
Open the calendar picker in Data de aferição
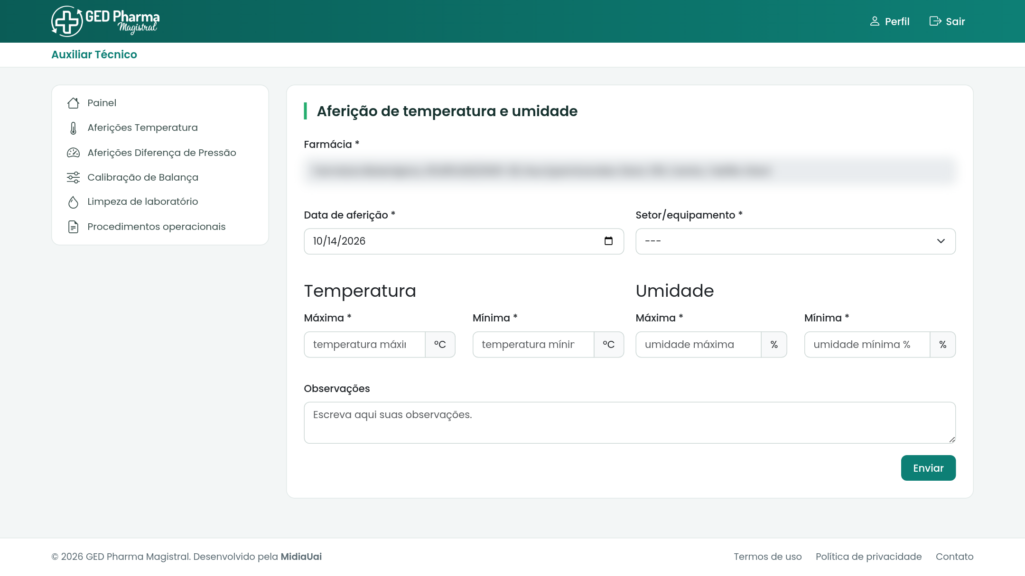pos(608,241)
